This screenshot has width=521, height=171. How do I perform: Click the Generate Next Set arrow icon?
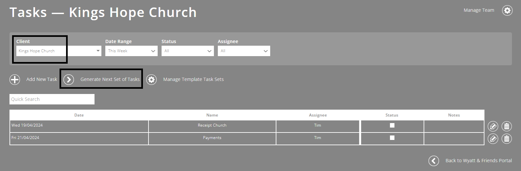pos(69,79)
